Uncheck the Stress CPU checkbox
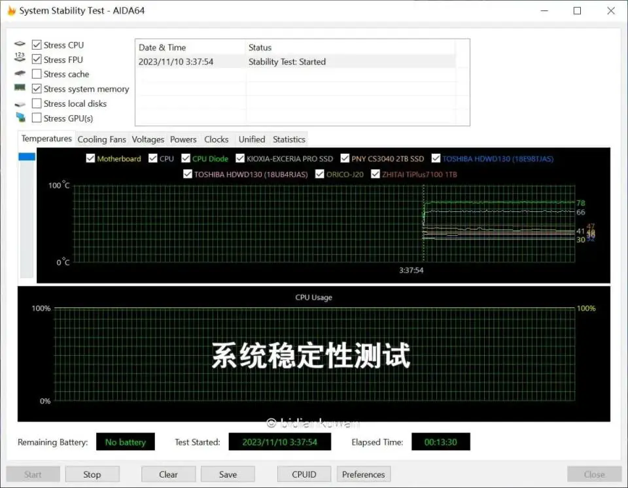Viewport: 628px width, 488px height. pos(37,44)
